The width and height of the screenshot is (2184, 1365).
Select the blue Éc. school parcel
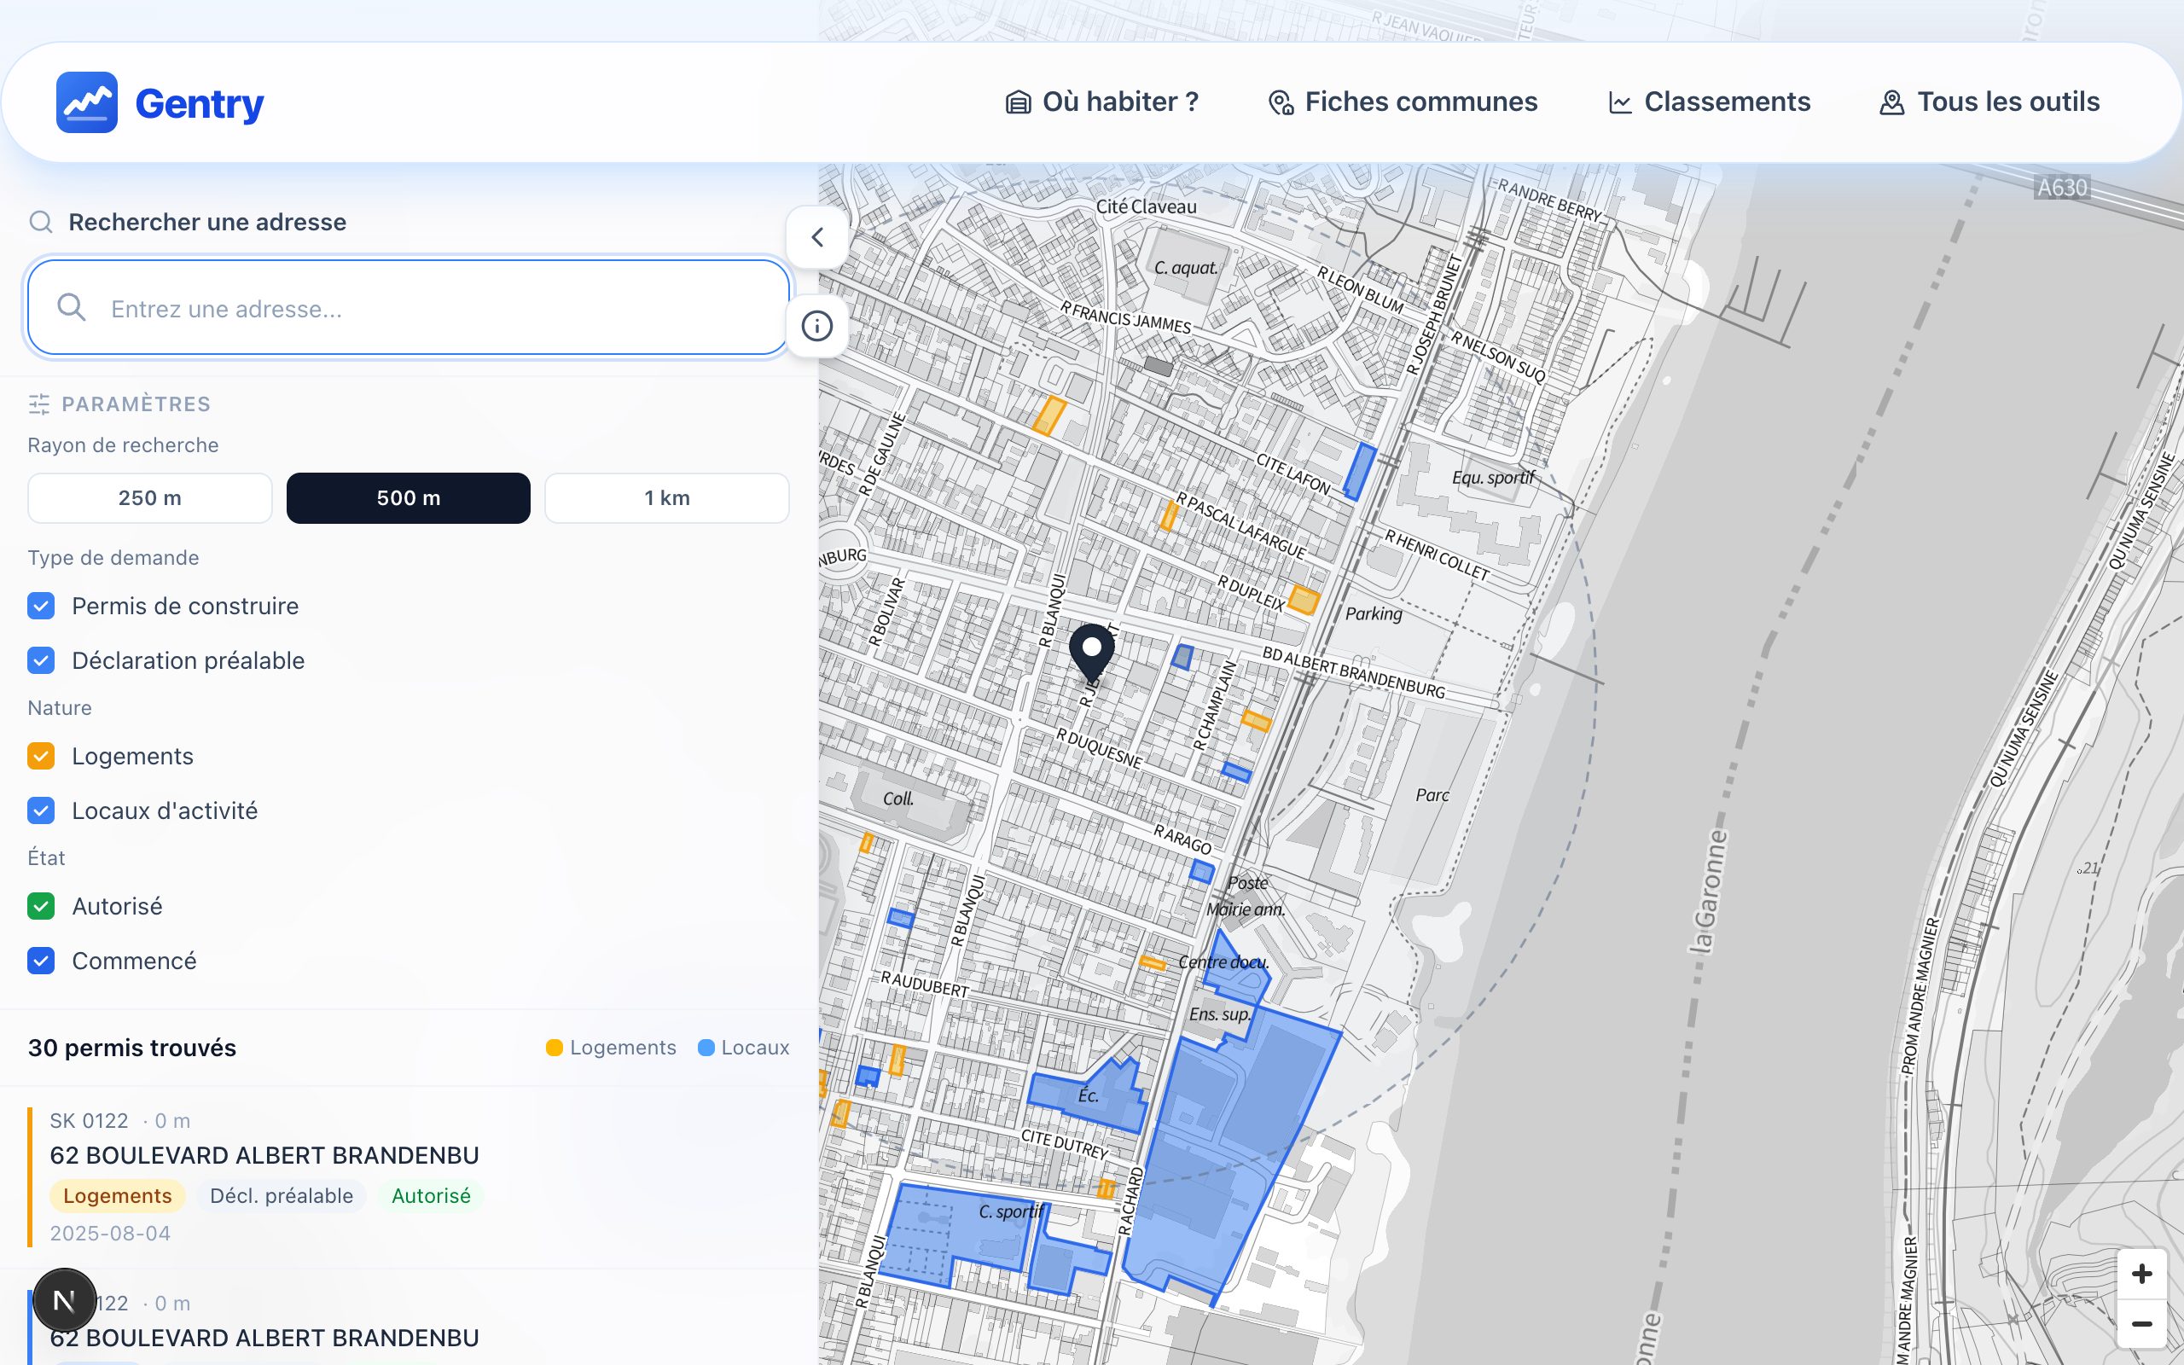coord(1088,1098)
